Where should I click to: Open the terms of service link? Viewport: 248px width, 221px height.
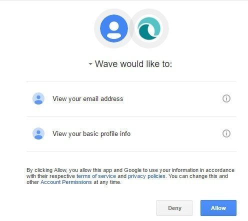pyautogui.click(x=96, y=176)
